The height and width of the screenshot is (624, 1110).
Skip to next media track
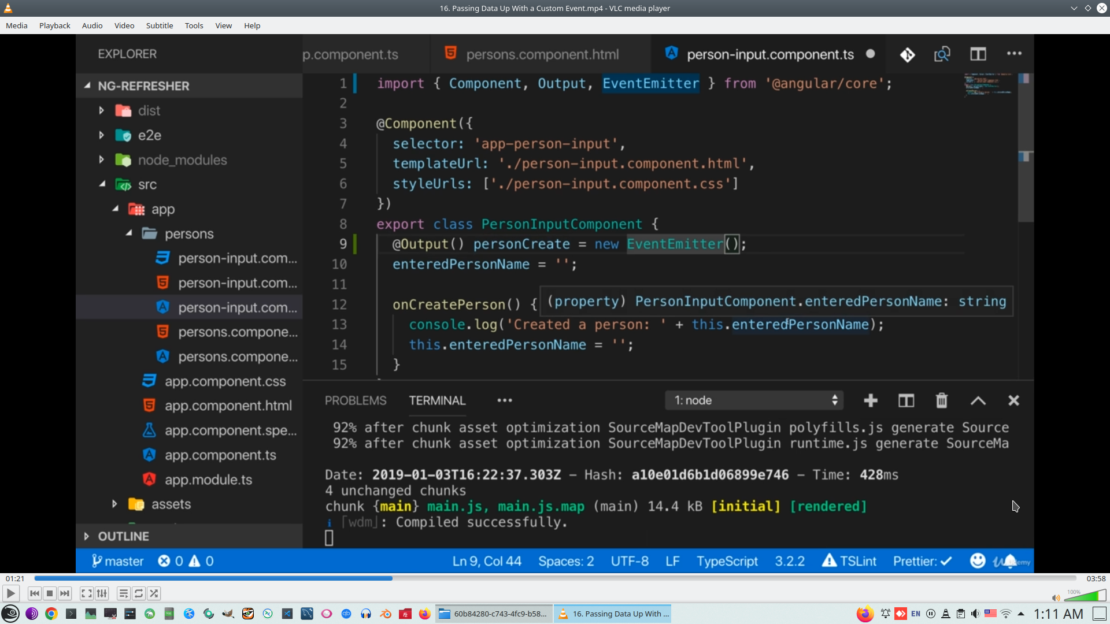pos(65,593)
